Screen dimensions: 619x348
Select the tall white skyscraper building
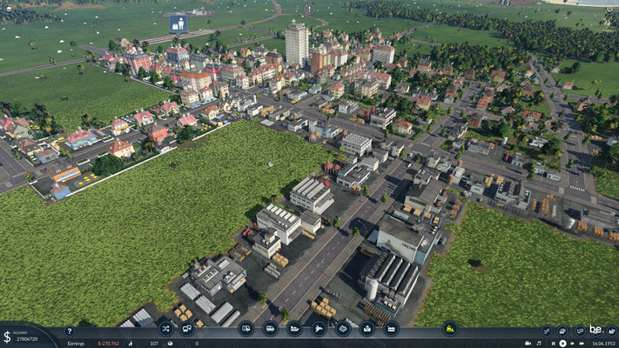(297, 43)
